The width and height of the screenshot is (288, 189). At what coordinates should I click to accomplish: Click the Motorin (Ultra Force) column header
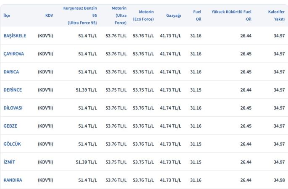click(x=119, y=16)
